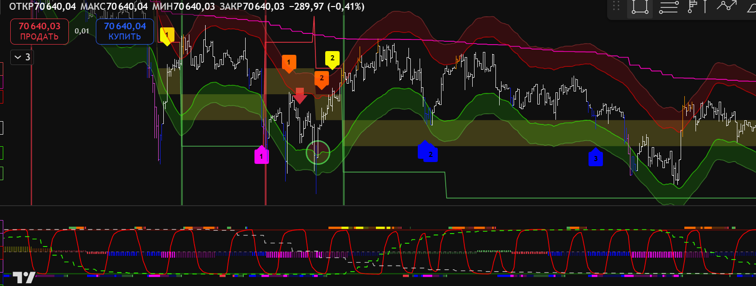Grab the drawing toolbar drag handle dots
The width and height of the screenshot is (756, 286).
click(616, 6)
